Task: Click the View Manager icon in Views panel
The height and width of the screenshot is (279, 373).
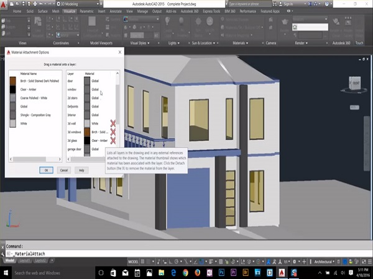Action: (38, 21)
